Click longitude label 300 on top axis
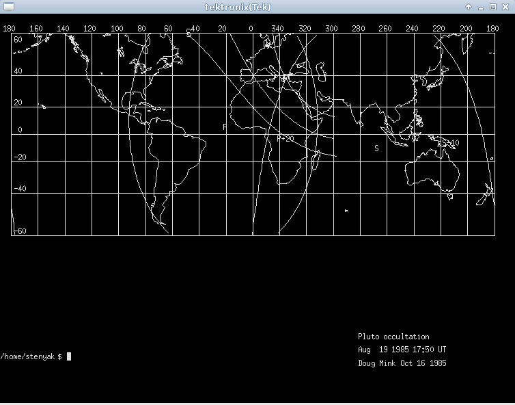The image size is (515, 405). click(331, 29)
